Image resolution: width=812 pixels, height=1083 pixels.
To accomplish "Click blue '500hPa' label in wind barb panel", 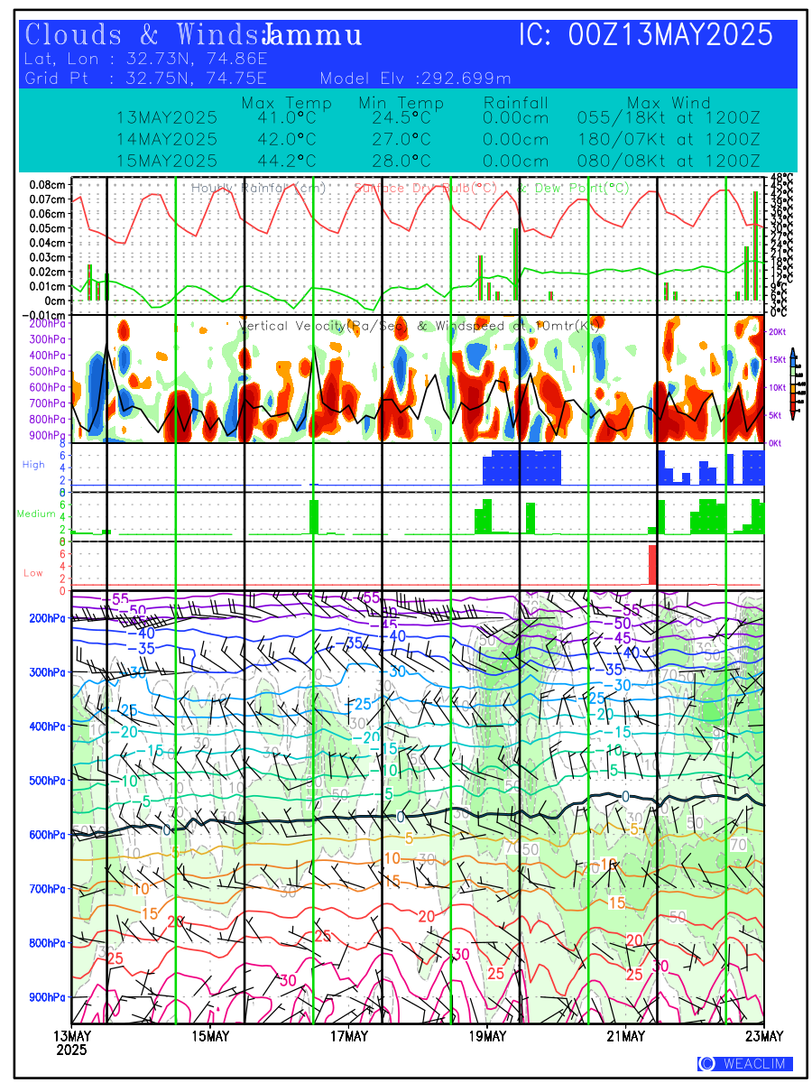I will (x=49, y=781).
